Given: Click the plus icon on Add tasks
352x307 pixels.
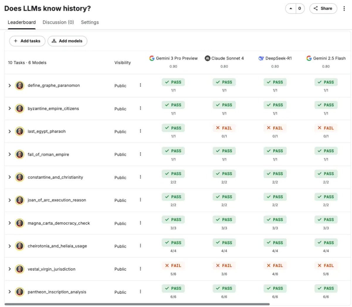Looking at the screenshot, I should (15, 41).
